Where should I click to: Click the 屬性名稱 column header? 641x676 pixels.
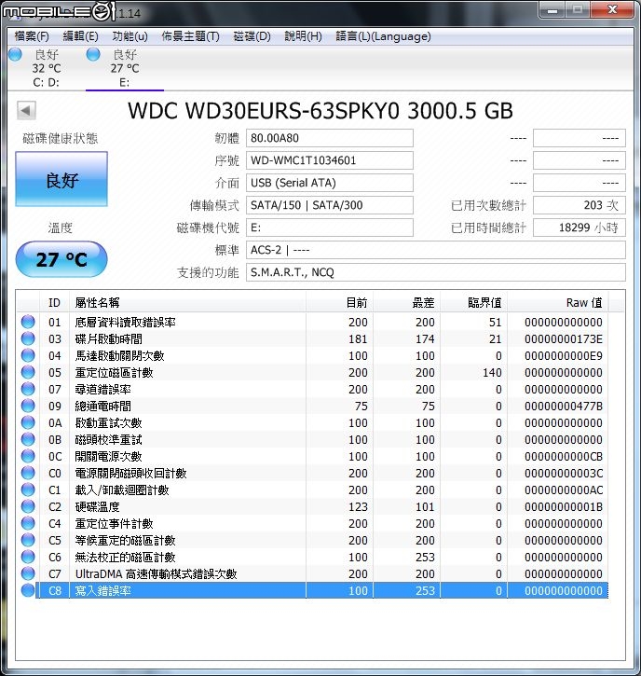(x=188, y=303)
